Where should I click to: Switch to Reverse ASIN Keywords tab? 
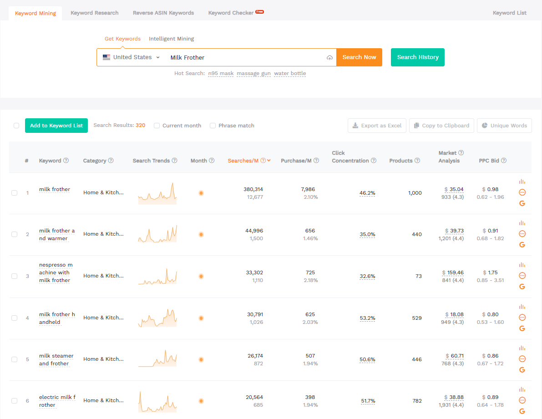tap(163, 13)
